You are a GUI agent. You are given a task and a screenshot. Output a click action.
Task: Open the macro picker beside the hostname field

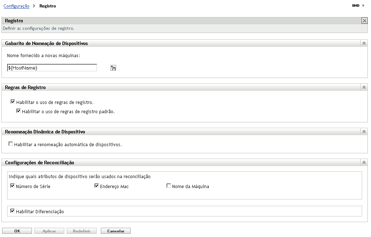click(113, 67)
